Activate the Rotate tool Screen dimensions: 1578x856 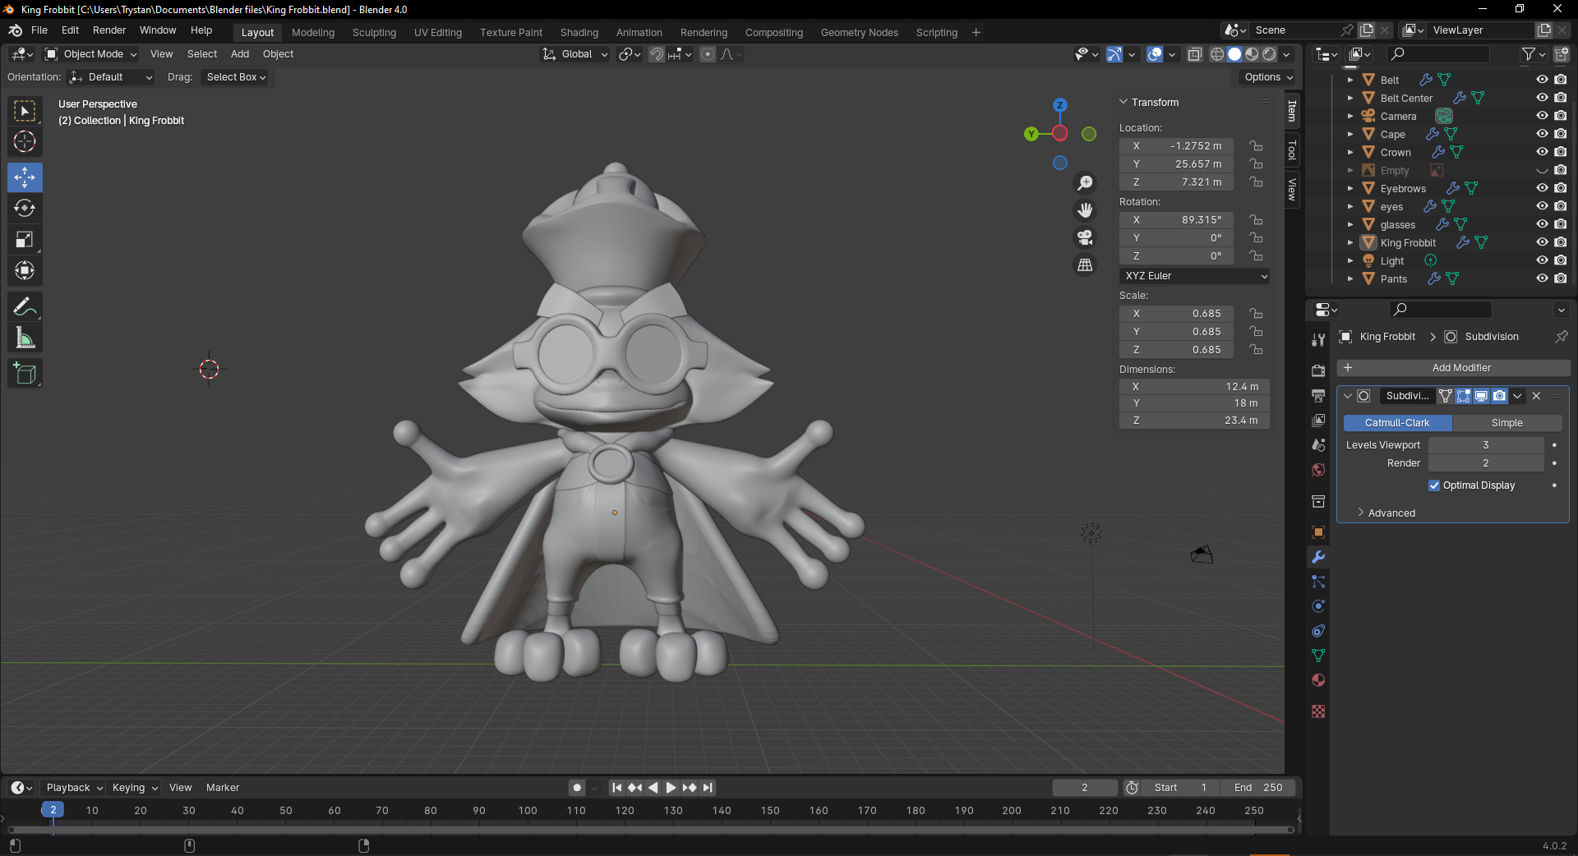point(25,209)
